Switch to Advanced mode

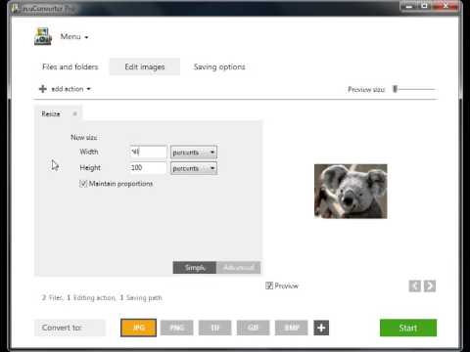(x=239, y=268)
